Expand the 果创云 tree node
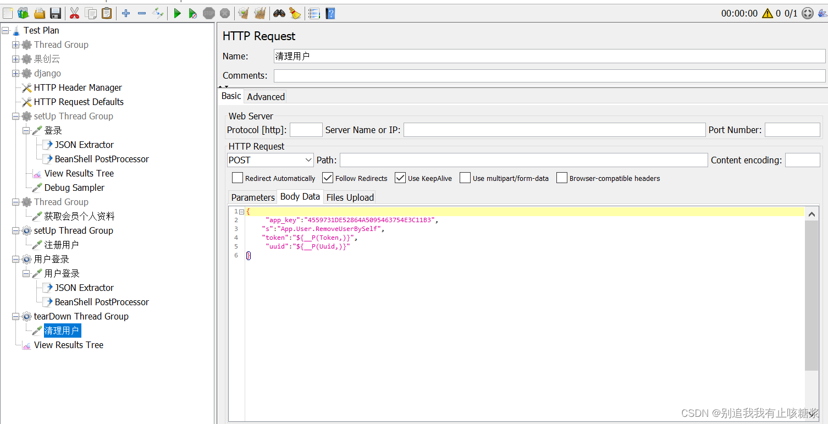 (x=15, y=59)
